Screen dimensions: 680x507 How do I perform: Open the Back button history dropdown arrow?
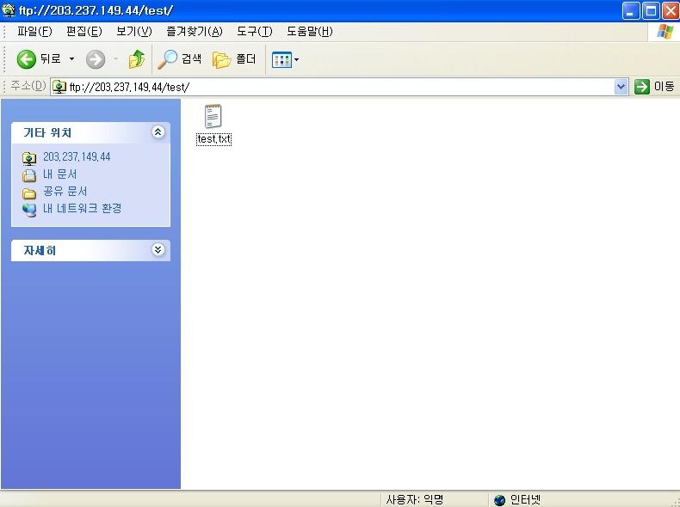72,59
